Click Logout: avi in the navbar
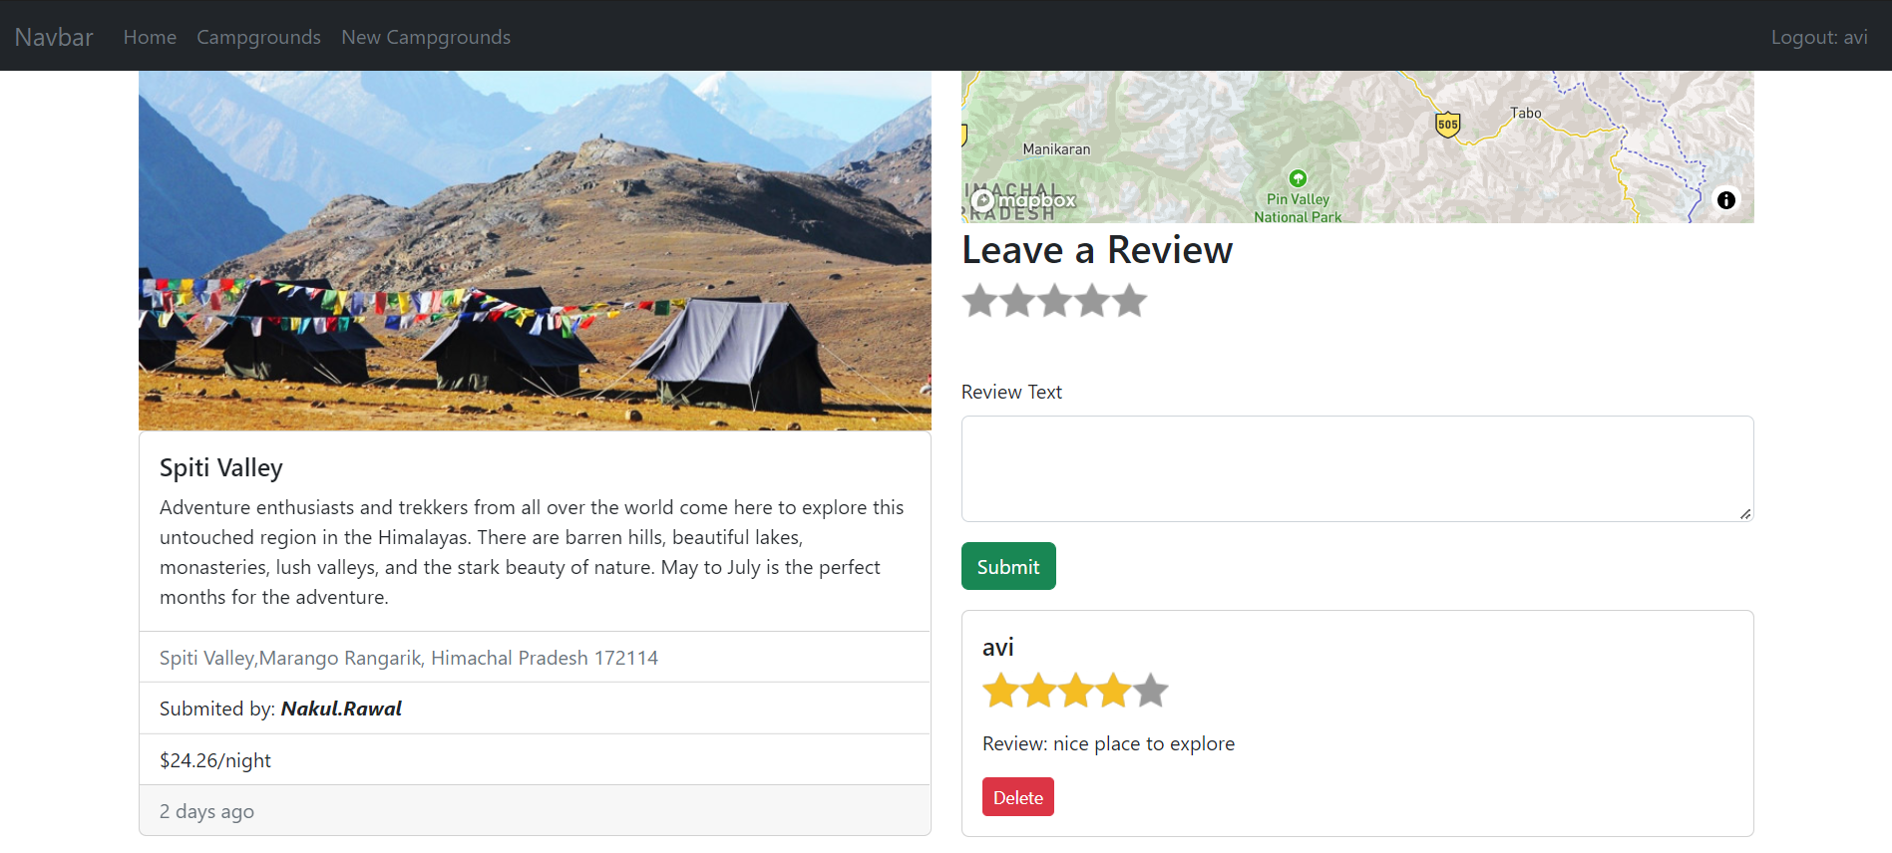Screen dimensions: 1892x853 tap(1818, 36)
